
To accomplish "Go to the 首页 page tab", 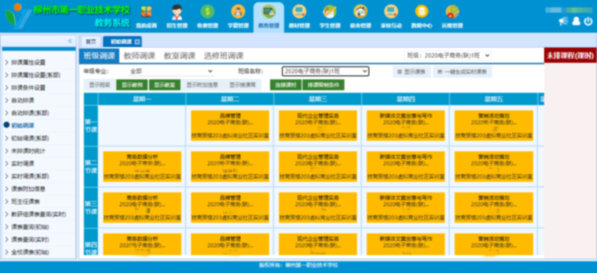I will pos(91,42).
